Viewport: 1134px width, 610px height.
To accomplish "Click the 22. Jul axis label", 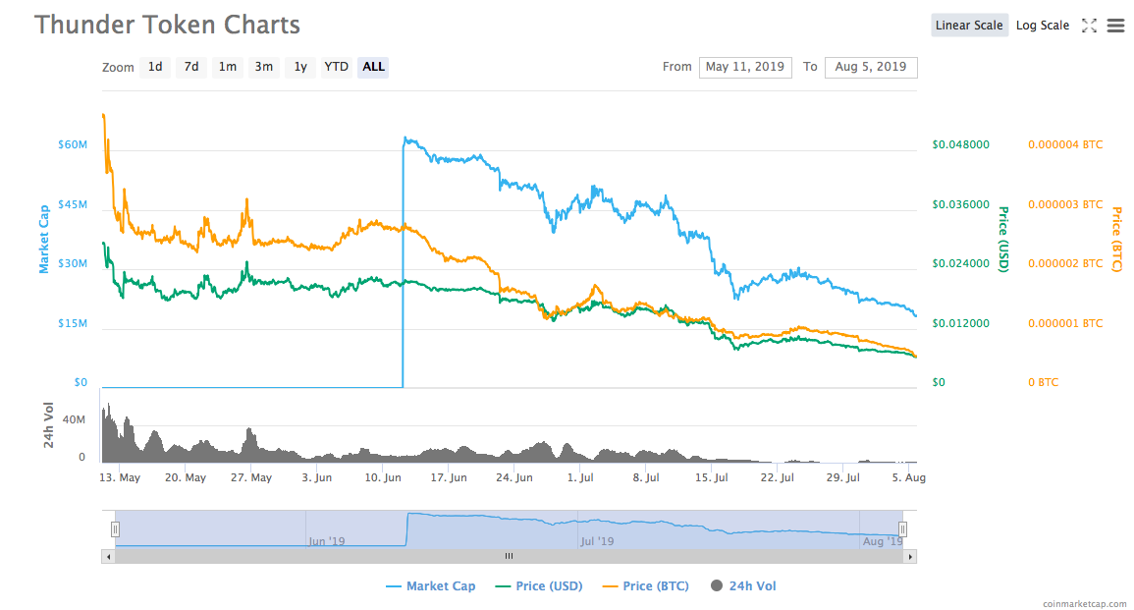I will point(777,477).
